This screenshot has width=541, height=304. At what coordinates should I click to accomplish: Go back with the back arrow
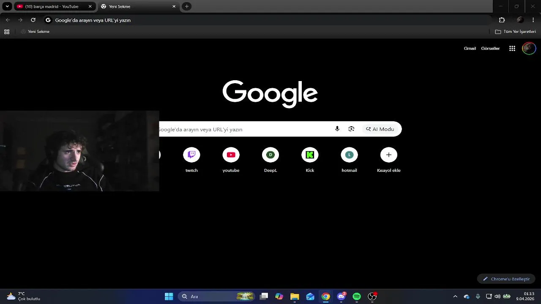pyautogui.click(x=8, y=20)
